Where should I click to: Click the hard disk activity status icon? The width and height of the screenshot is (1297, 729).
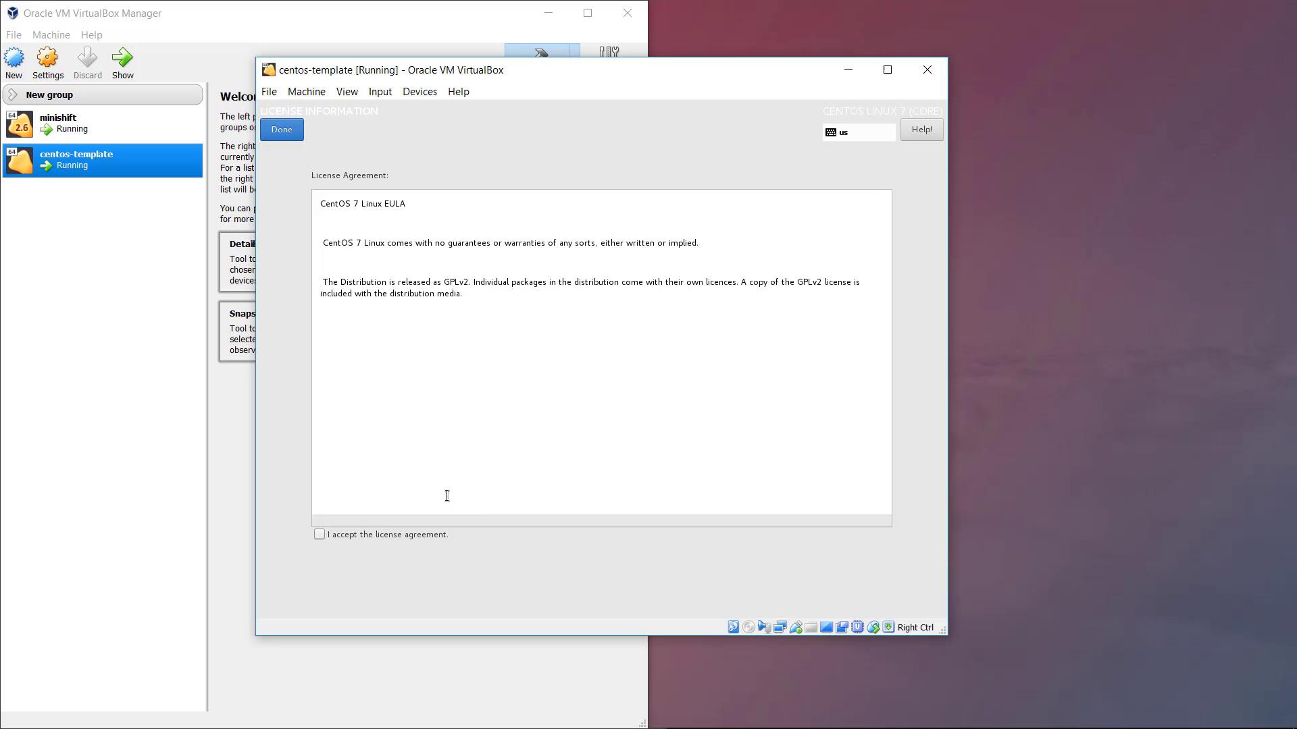733,627
